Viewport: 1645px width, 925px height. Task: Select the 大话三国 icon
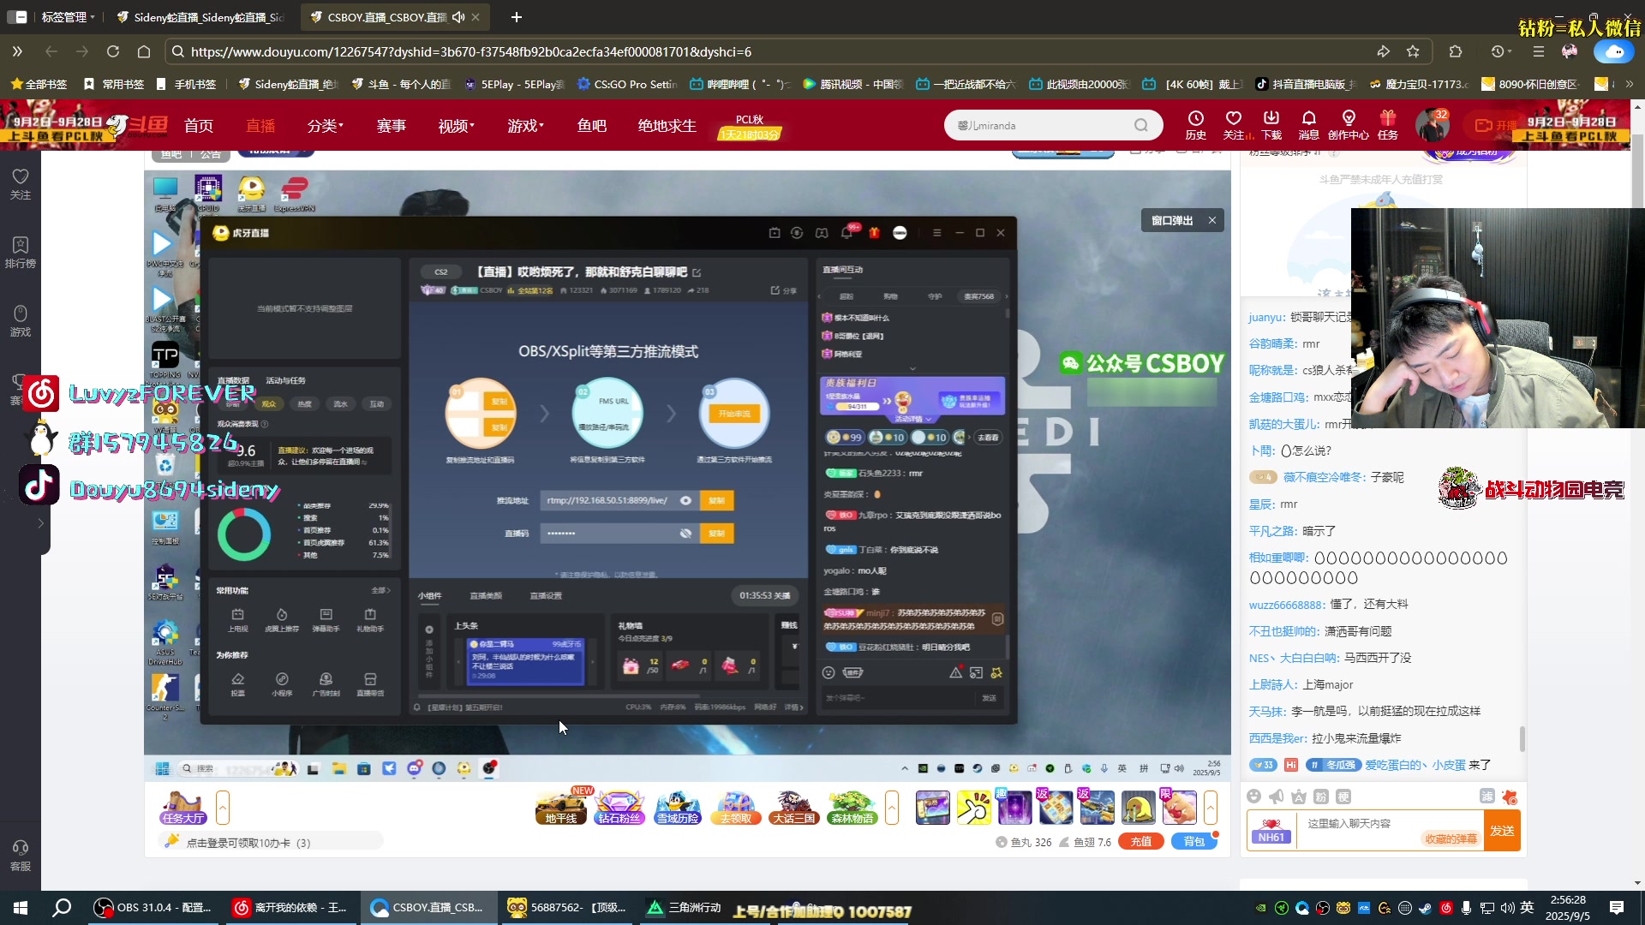pyautogui.click(x=794, y=808)
